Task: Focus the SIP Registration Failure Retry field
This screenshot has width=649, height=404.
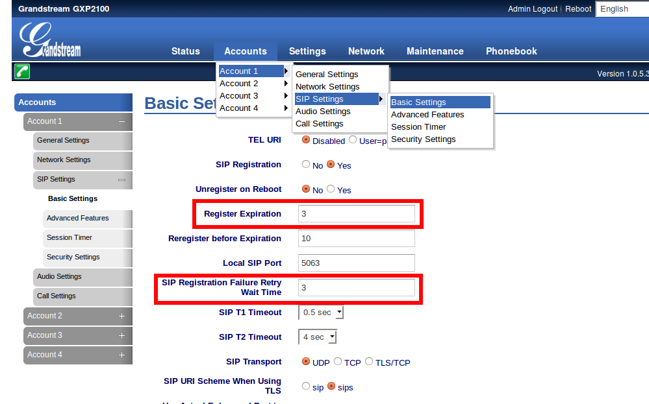Action: [x=357, y=287]
